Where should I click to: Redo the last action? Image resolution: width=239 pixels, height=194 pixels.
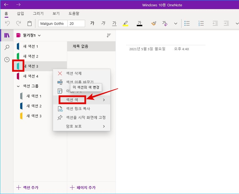point(19,23)
